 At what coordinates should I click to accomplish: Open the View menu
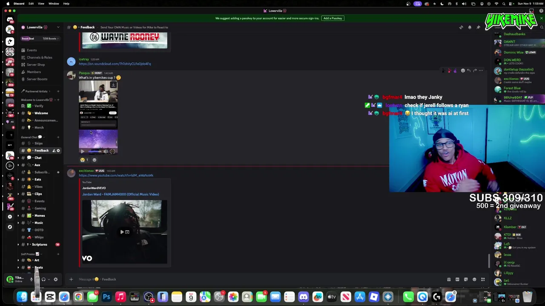[41, 3]
